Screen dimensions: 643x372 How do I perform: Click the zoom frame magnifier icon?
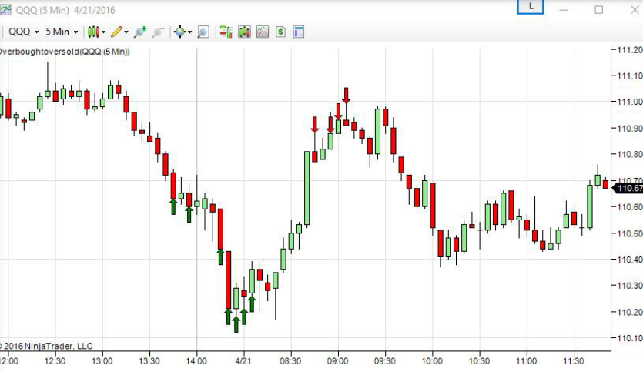(x=203, y=32)
